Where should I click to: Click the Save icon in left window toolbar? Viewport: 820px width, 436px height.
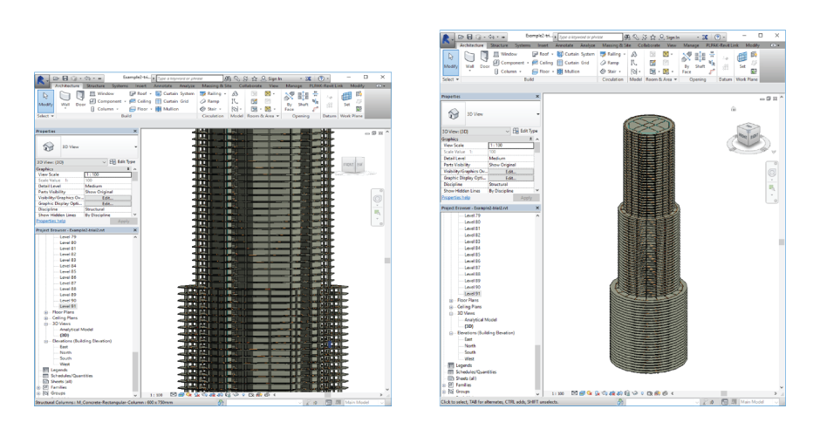pyautogui.click(x=65, y=78)
